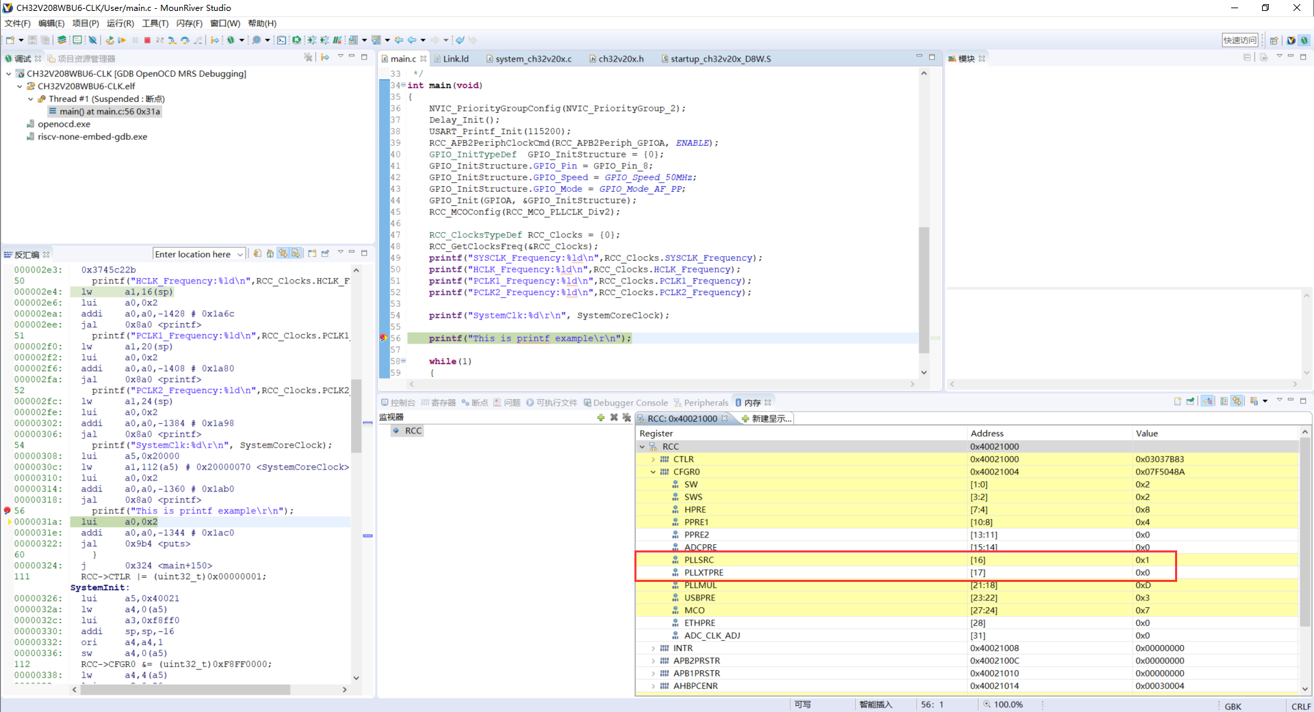The image size is (1314, 712).
Task: Expand the APB2PRSTR register row
Action: [x=653, y=661]
